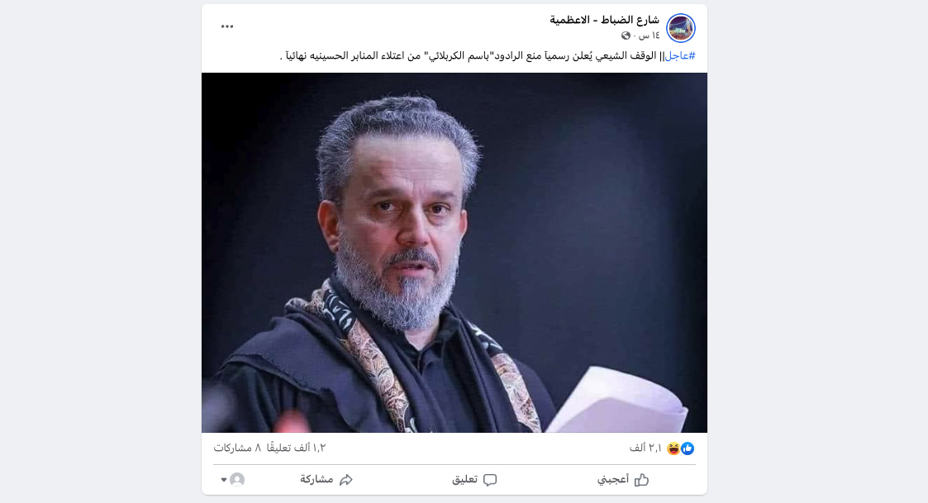Click the blue Like reaction icon
The width and height of the screenshot is (928, 503).
pos(688,448)
